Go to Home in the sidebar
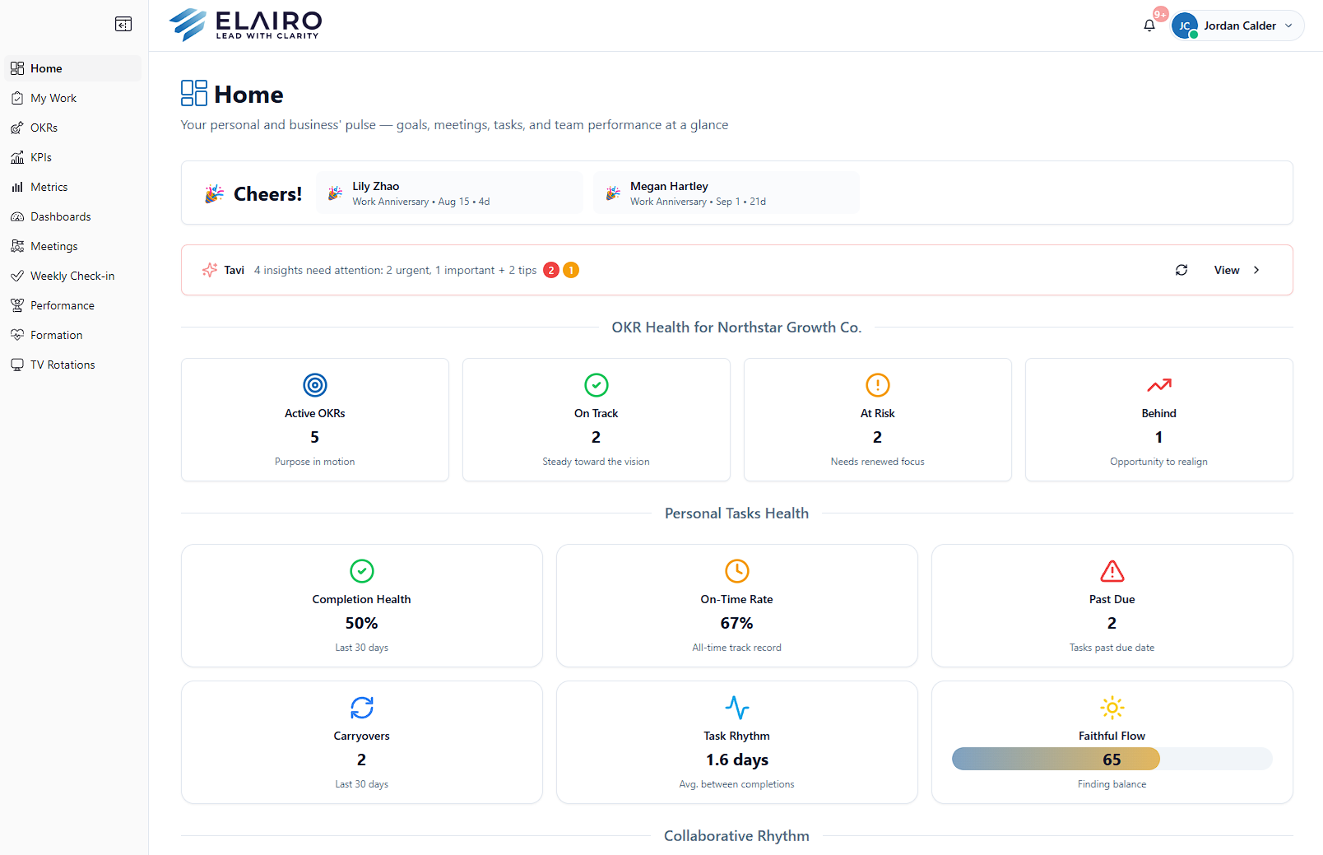 (73, 68)
